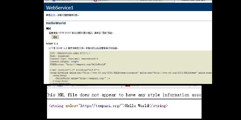The image size is (241, 120).
Task: Click the WebService1 page title
Action: (60, 8)
